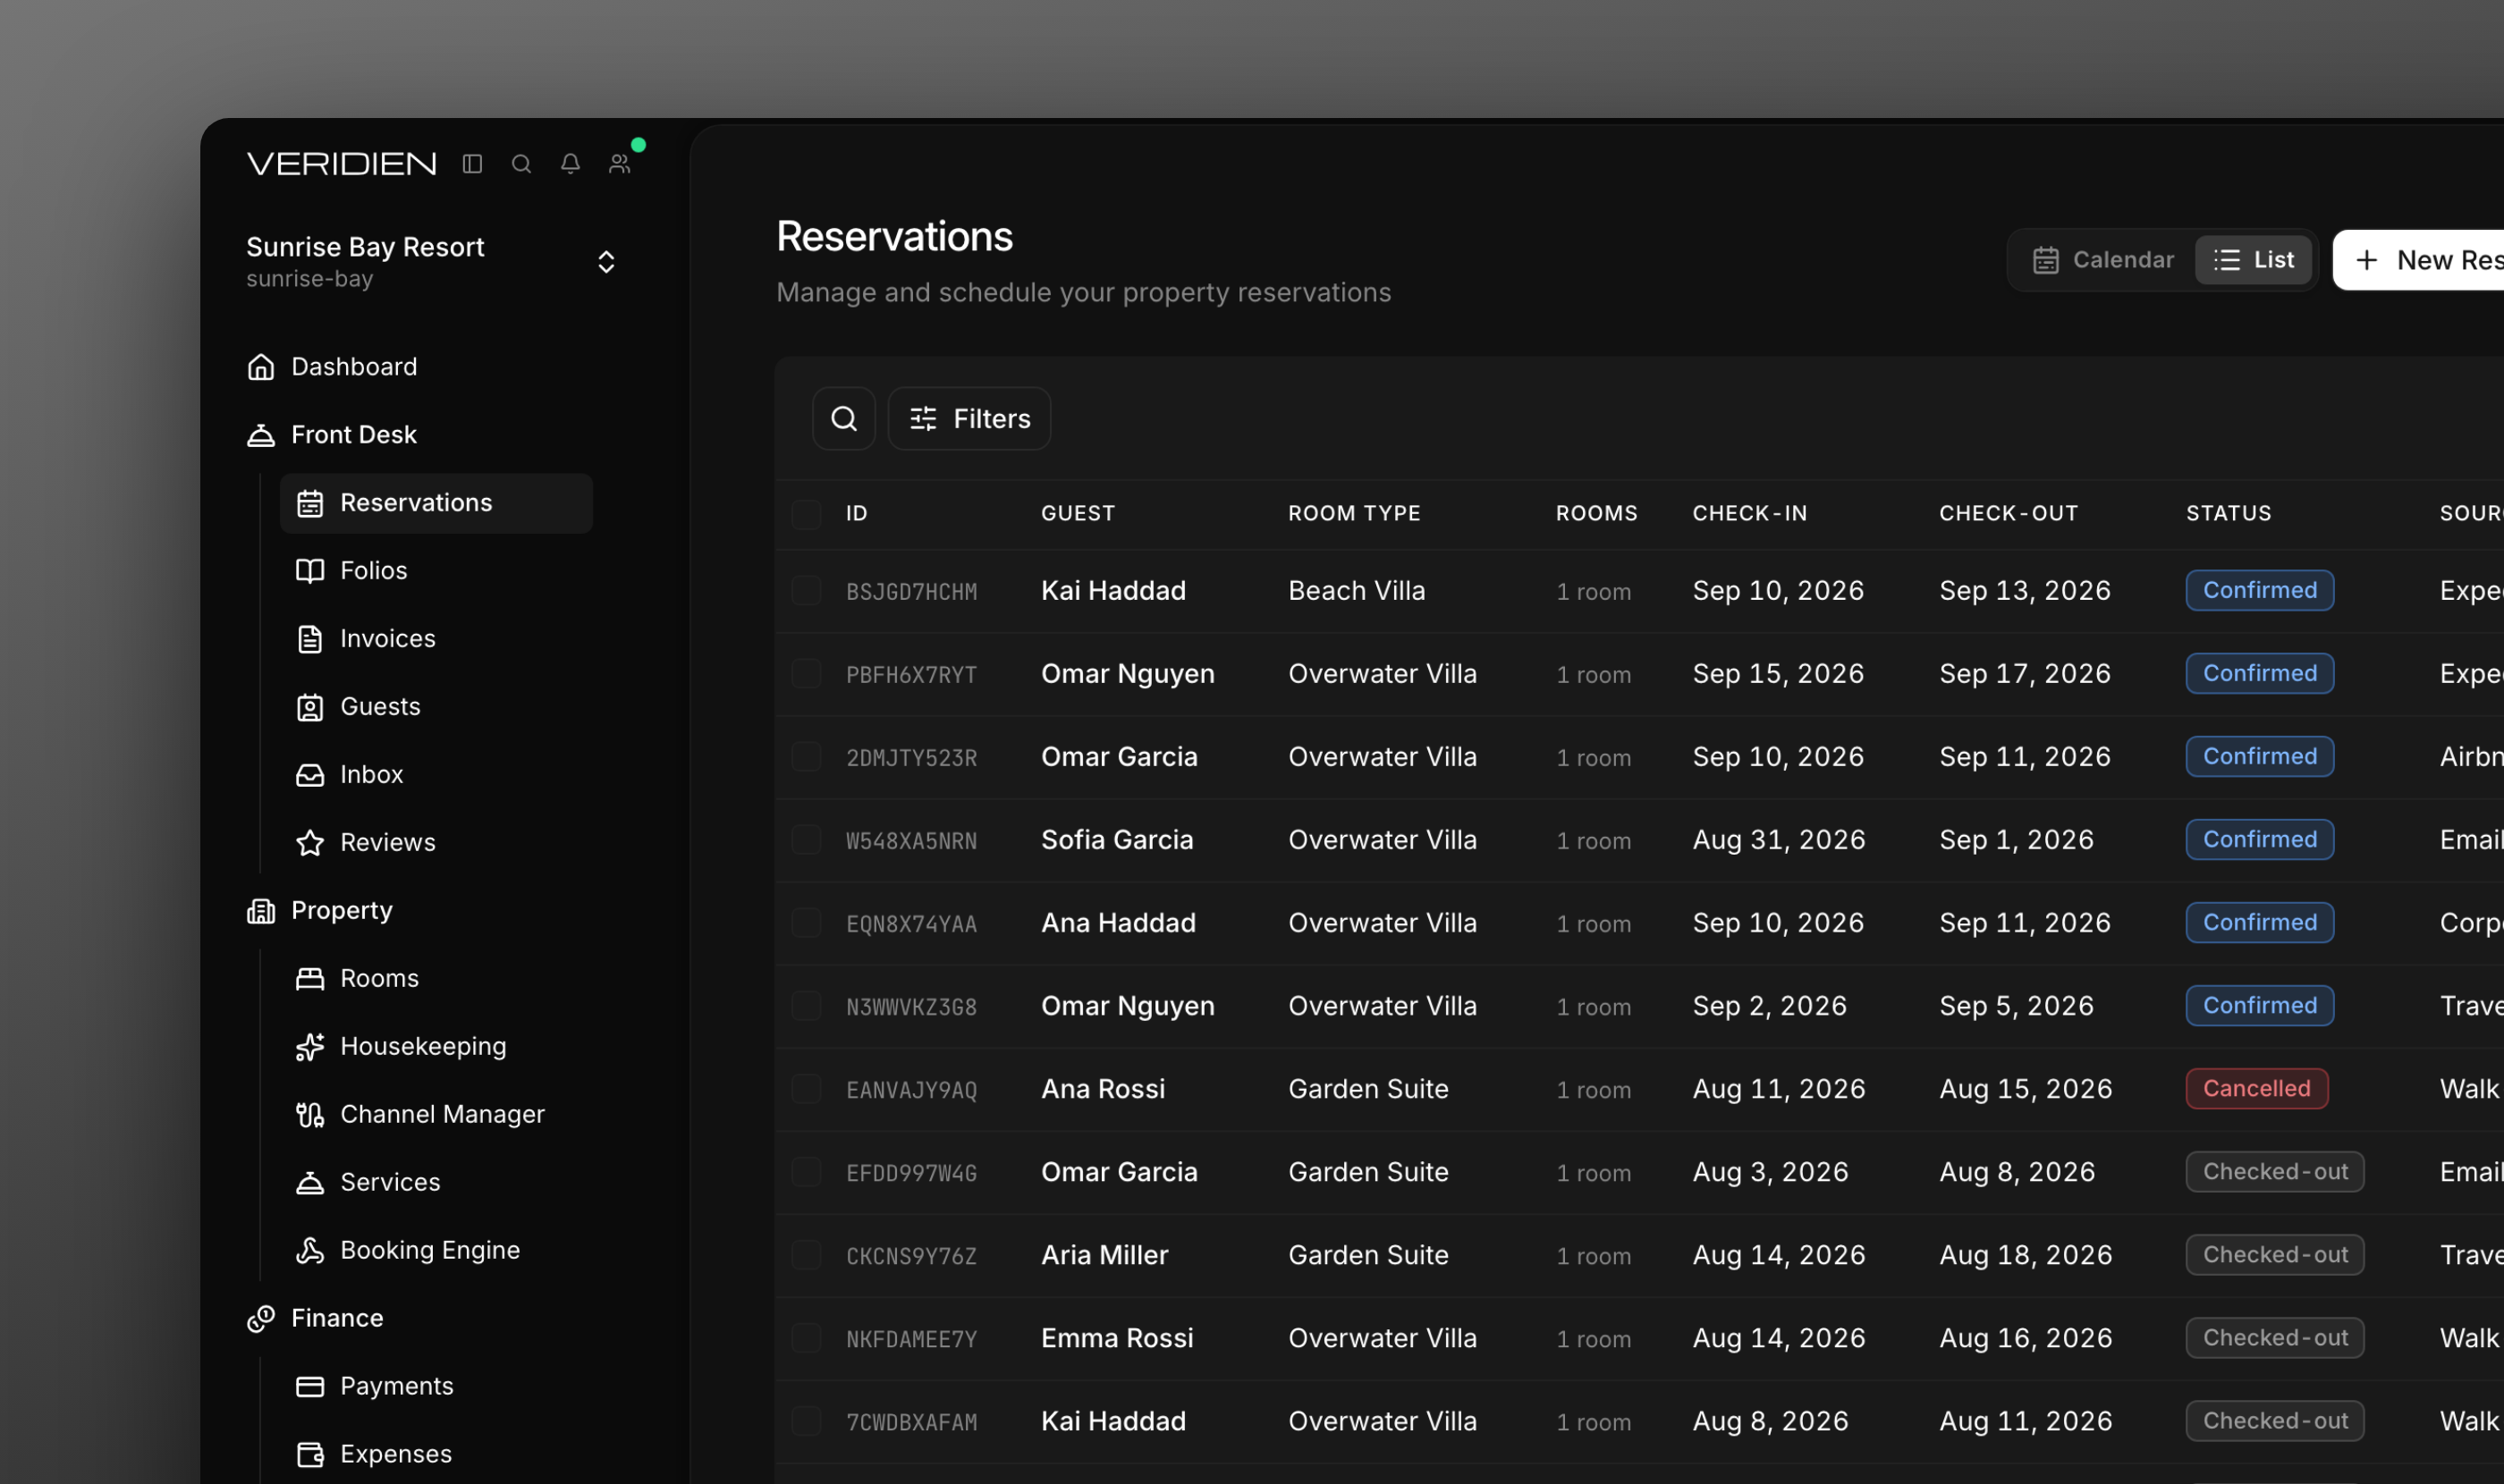This screenshot has height=1484, width=2504.
Task: Open the notifications bell
Action: [x=571, y=164]
